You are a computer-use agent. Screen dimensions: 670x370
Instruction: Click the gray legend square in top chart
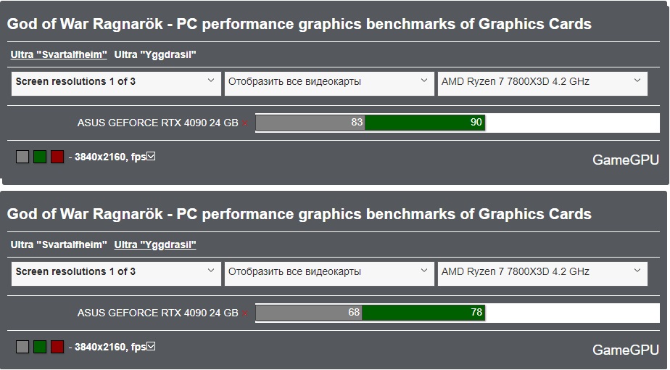click(22, 157)
